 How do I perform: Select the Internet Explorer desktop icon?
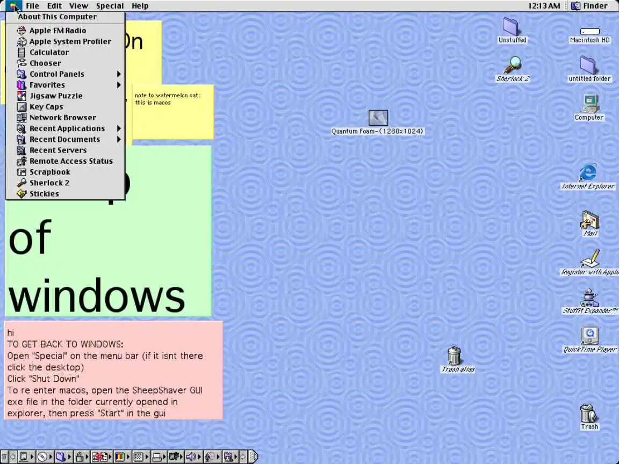588,177
